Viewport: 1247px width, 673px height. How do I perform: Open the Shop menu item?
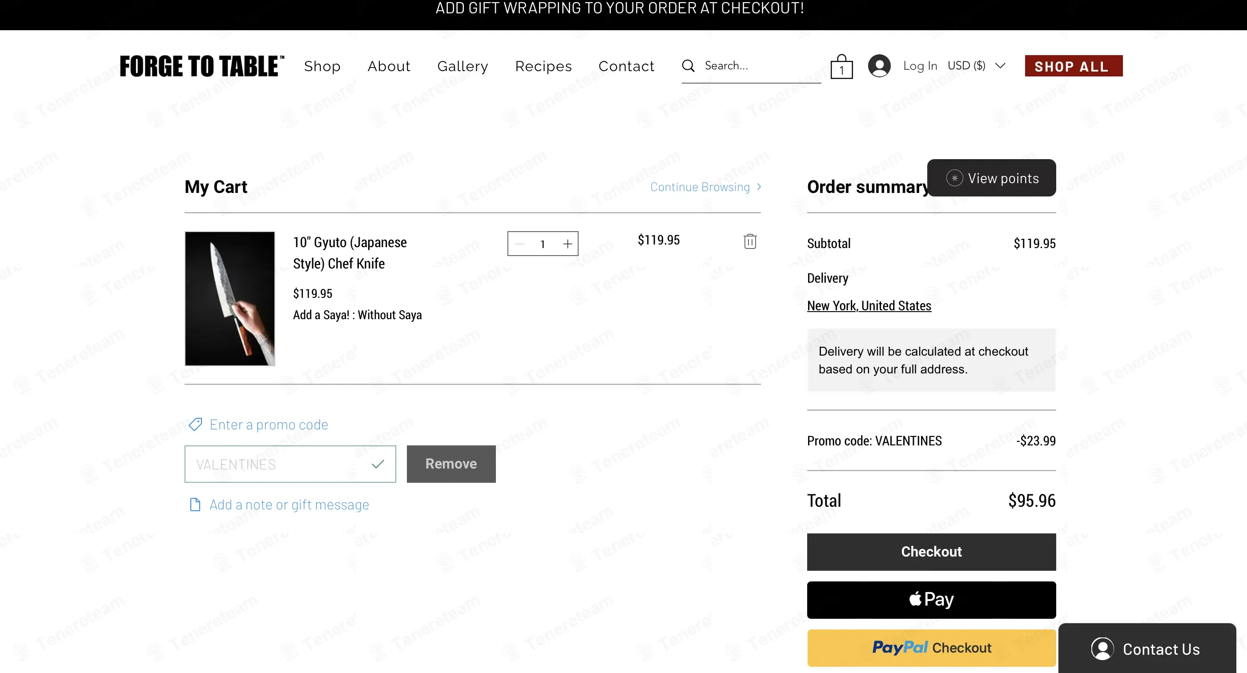tap(322, 66)
